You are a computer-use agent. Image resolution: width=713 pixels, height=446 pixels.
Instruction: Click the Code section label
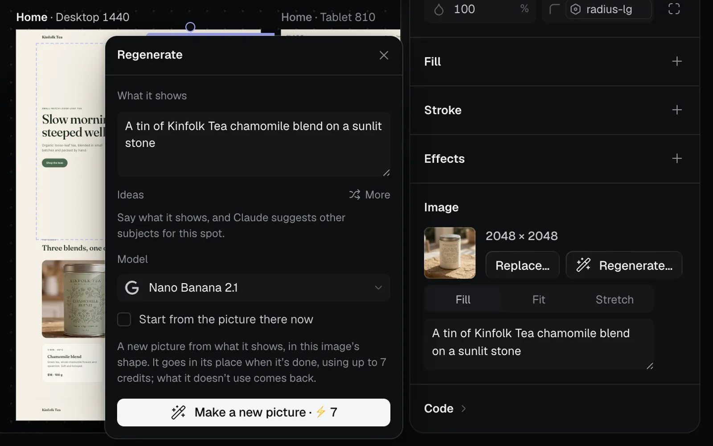click(x=438, y=409)
